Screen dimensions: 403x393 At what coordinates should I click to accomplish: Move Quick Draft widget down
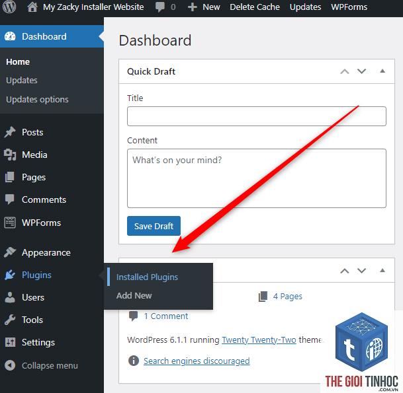click(361, 71)
